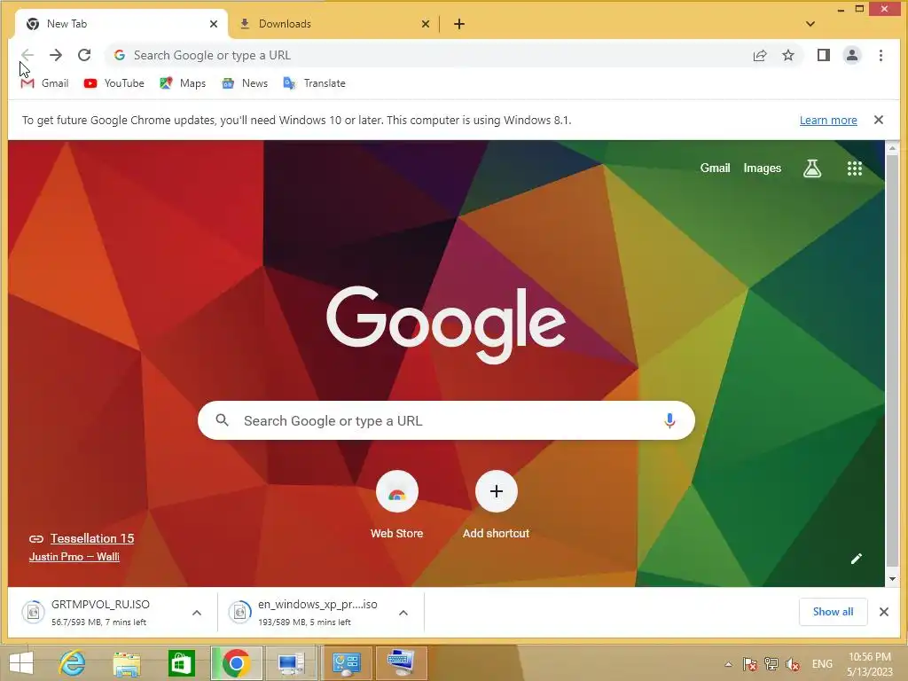Open the side panel icon

click(824, 55)
